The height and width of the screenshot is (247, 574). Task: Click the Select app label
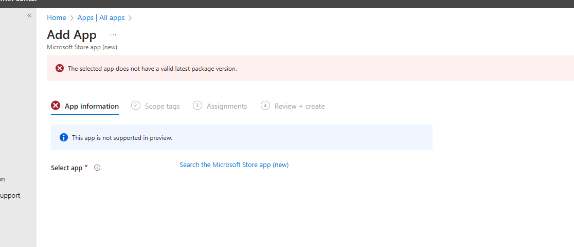67,168
